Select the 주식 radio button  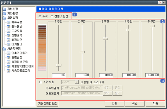pos(40,16)
